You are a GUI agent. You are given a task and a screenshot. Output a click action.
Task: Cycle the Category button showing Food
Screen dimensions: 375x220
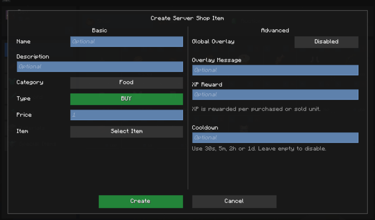(x=127, y=83)
